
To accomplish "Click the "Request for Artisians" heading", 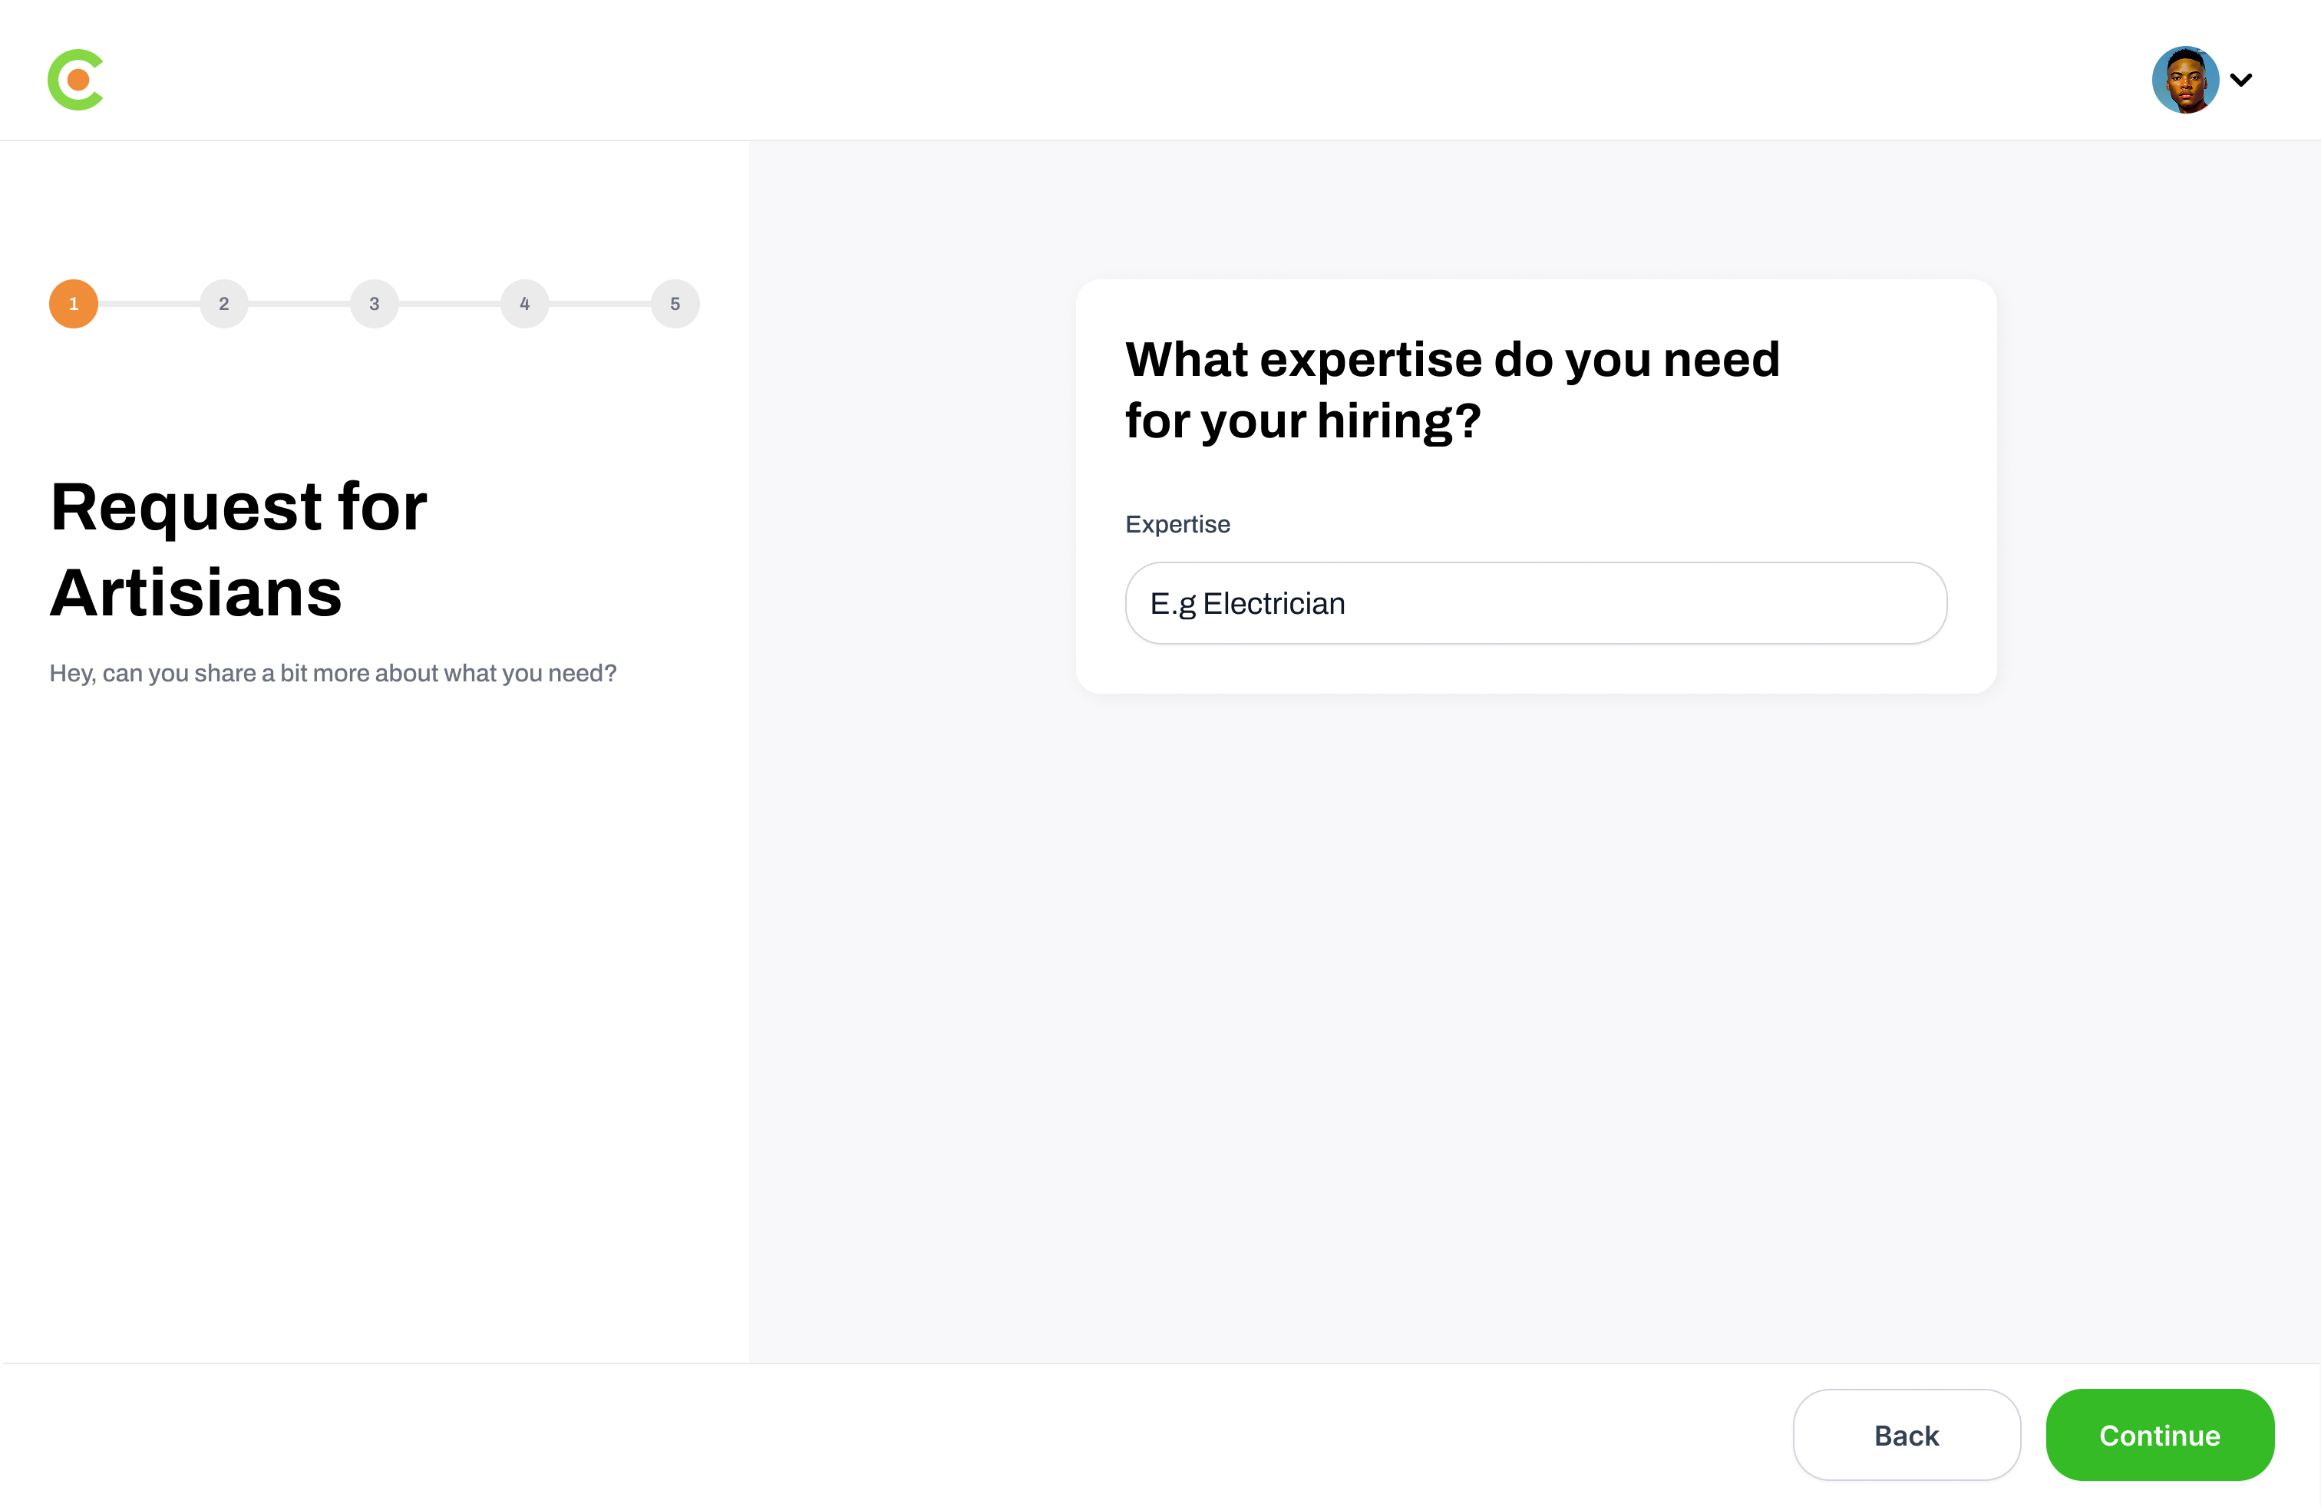I will [x=239, y=549].
